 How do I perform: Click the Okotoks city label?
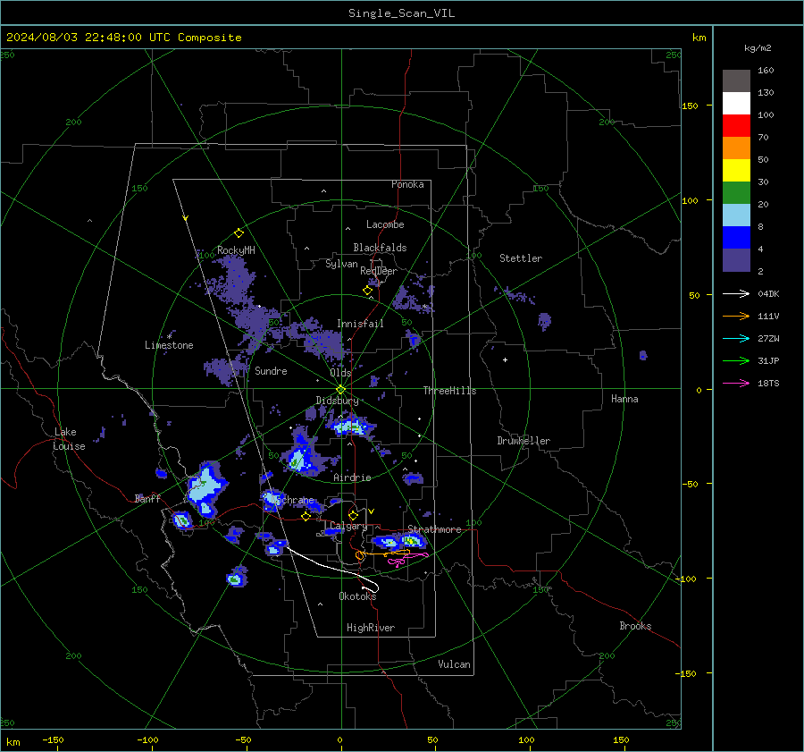pyautogui.click(x=357, y=596)
